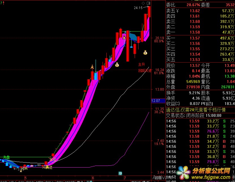This screenshot has width=235, height=182.
Task: Click the 36.0万 buy trade row
Action: [200, 157]
